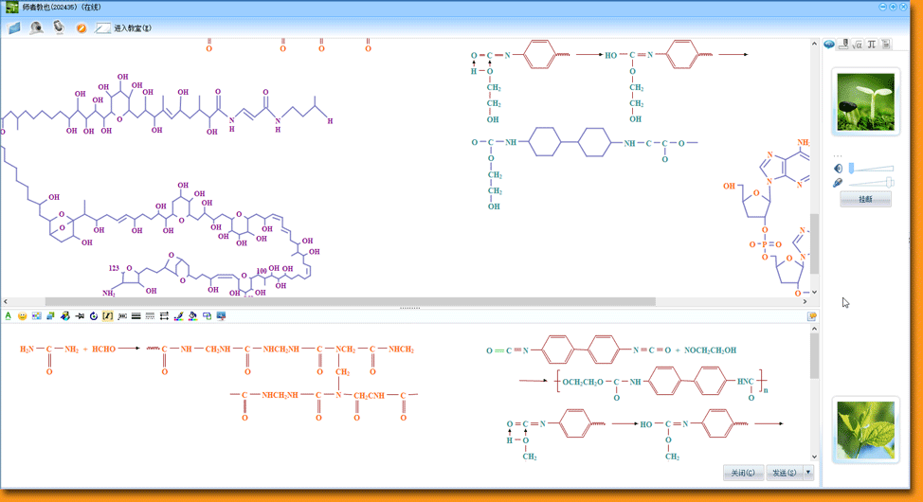Toggle the microphone mute icon

point(839,183)
